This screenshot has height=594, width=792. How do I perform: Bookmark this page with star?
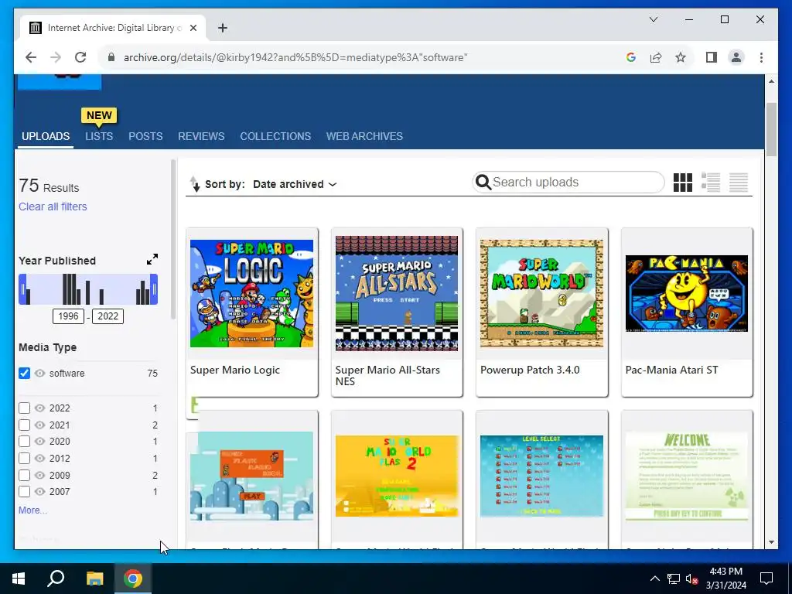click(x=681, y=57)
